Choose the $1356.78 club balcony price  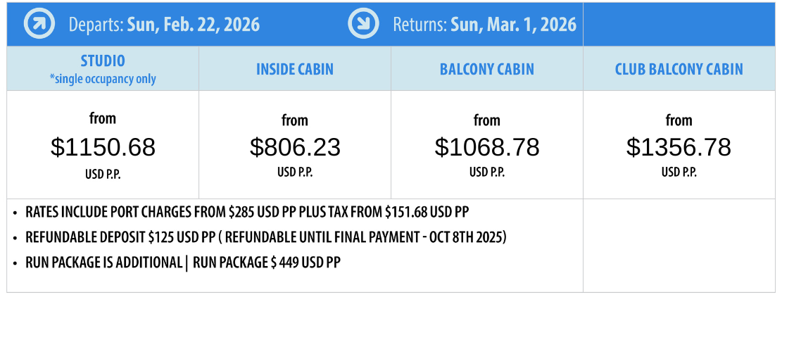679,147
